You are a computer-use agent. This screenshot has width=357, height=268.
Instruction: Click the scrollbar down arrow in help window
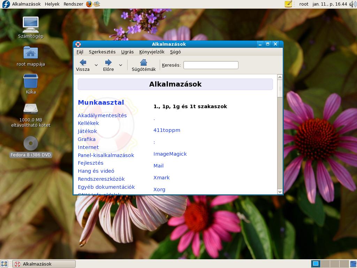point(280,191)
